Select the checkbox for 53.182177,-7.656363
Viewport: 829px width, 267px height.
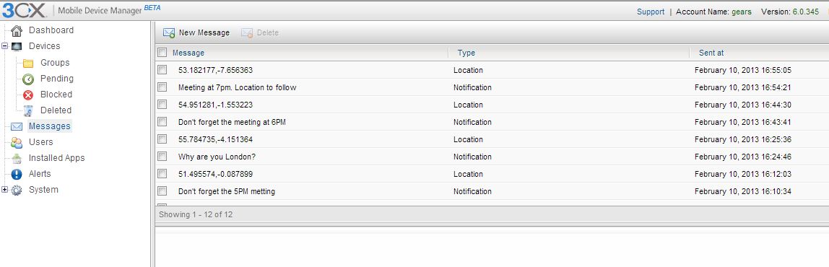[162, 70]
